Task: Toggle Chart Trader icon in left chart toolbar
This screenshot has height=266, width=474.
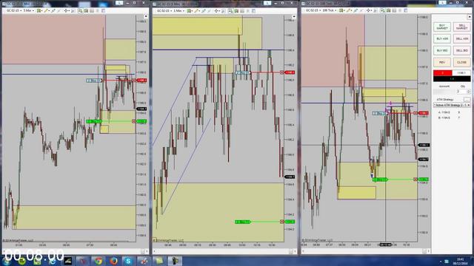Action: 80,10
